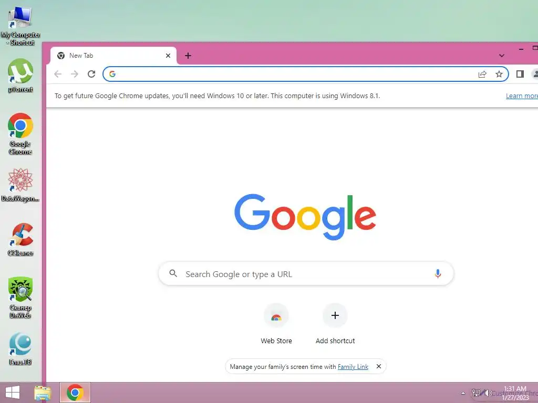Open the network tray icon
This screenshot has height=403, width=538.
[x=476, y=393]
